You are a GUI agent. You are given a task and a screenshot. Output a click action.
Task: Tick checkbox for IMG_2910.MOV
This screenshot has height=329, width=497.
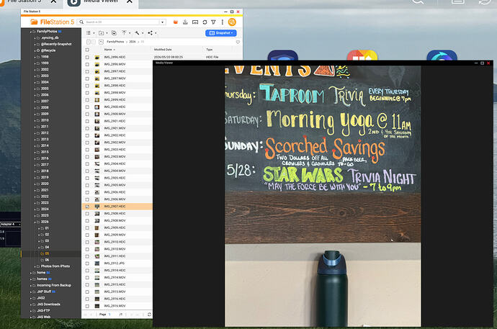tap(87, 249)
